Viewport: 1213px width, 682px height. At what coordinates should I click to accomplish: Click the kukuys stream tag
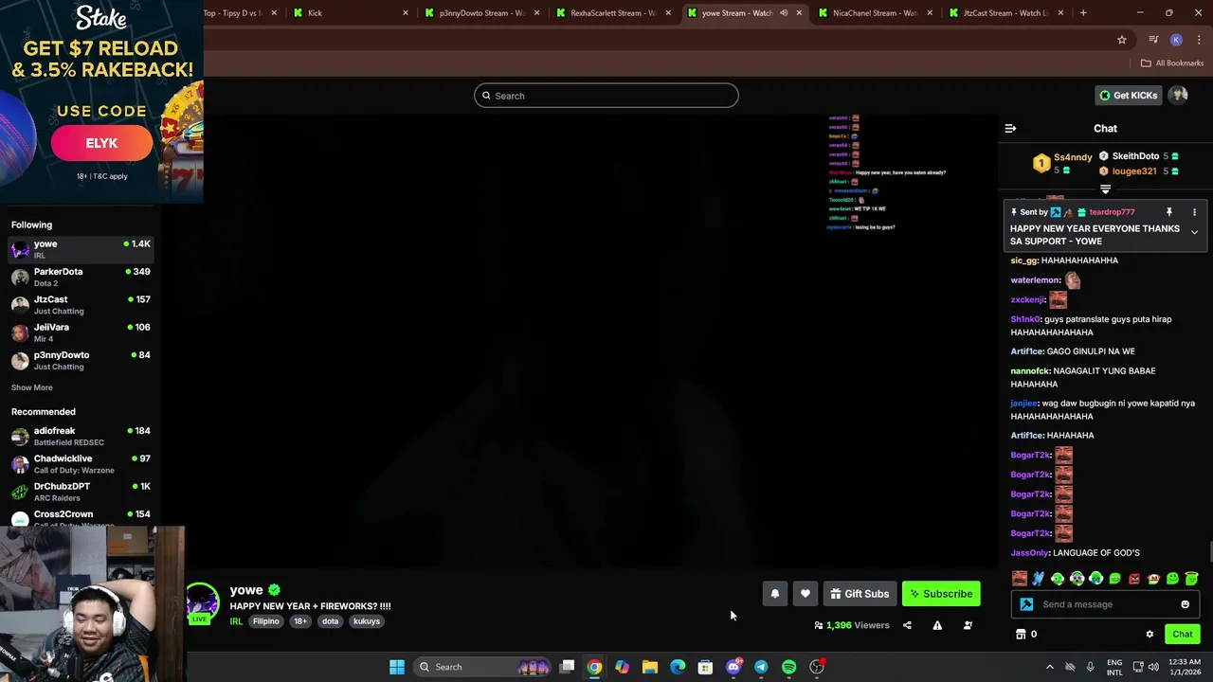pyautogui.click(x=367, y=621)
